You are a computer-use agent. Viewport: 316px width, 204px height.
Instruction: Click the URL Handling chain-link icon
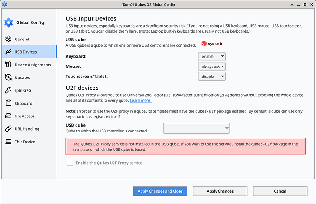pos(8,129)
